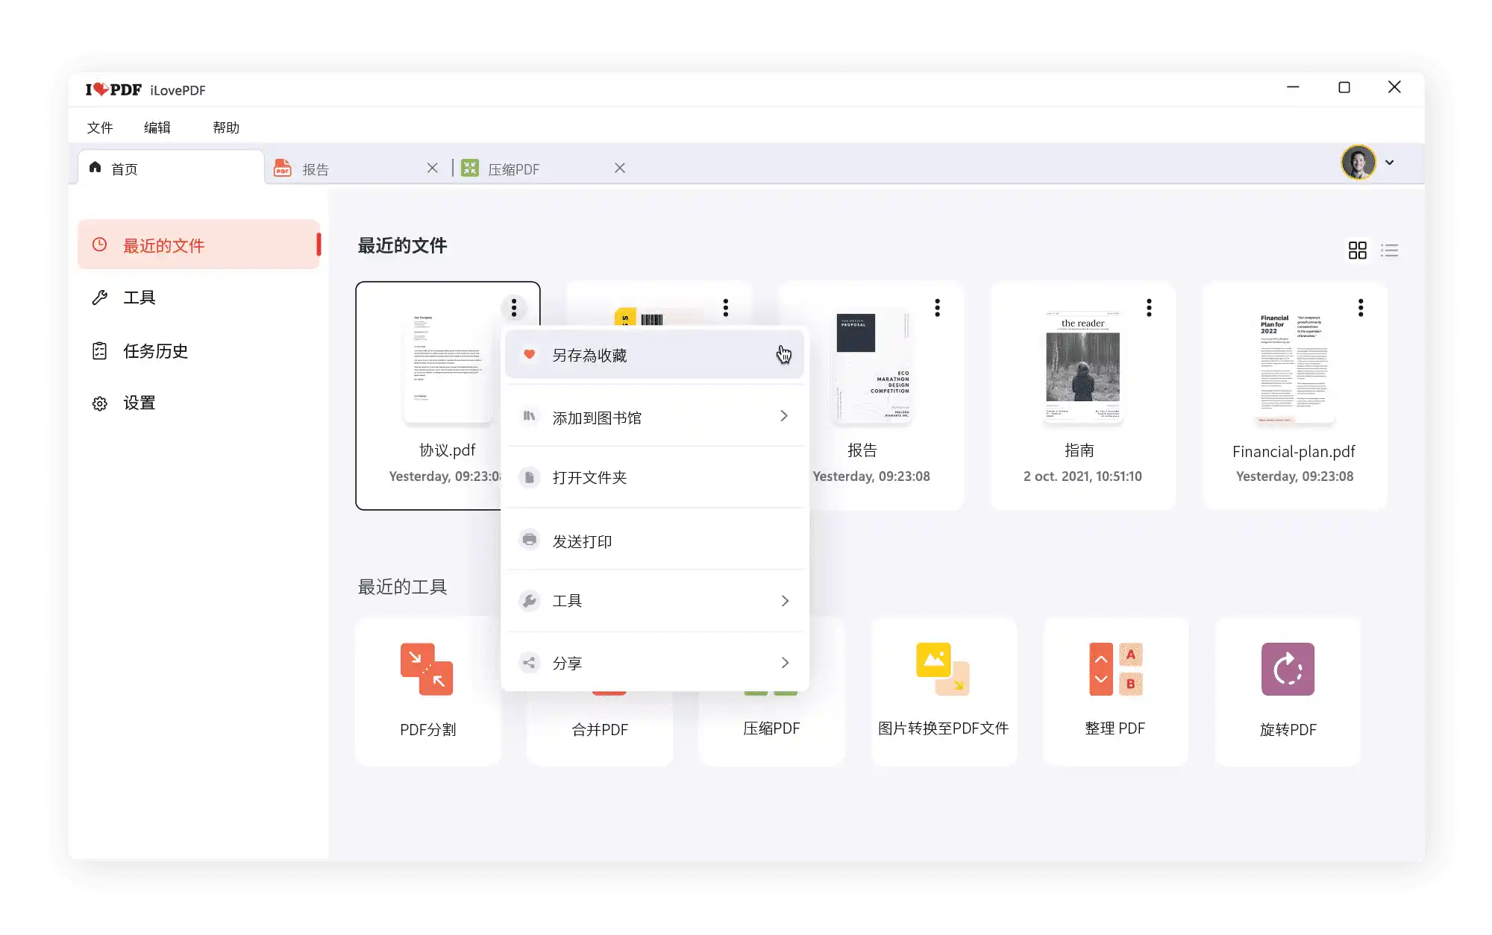The image size is (1492, 935).
Task: Open 工具 from the left sidebar
Action: 139,297
